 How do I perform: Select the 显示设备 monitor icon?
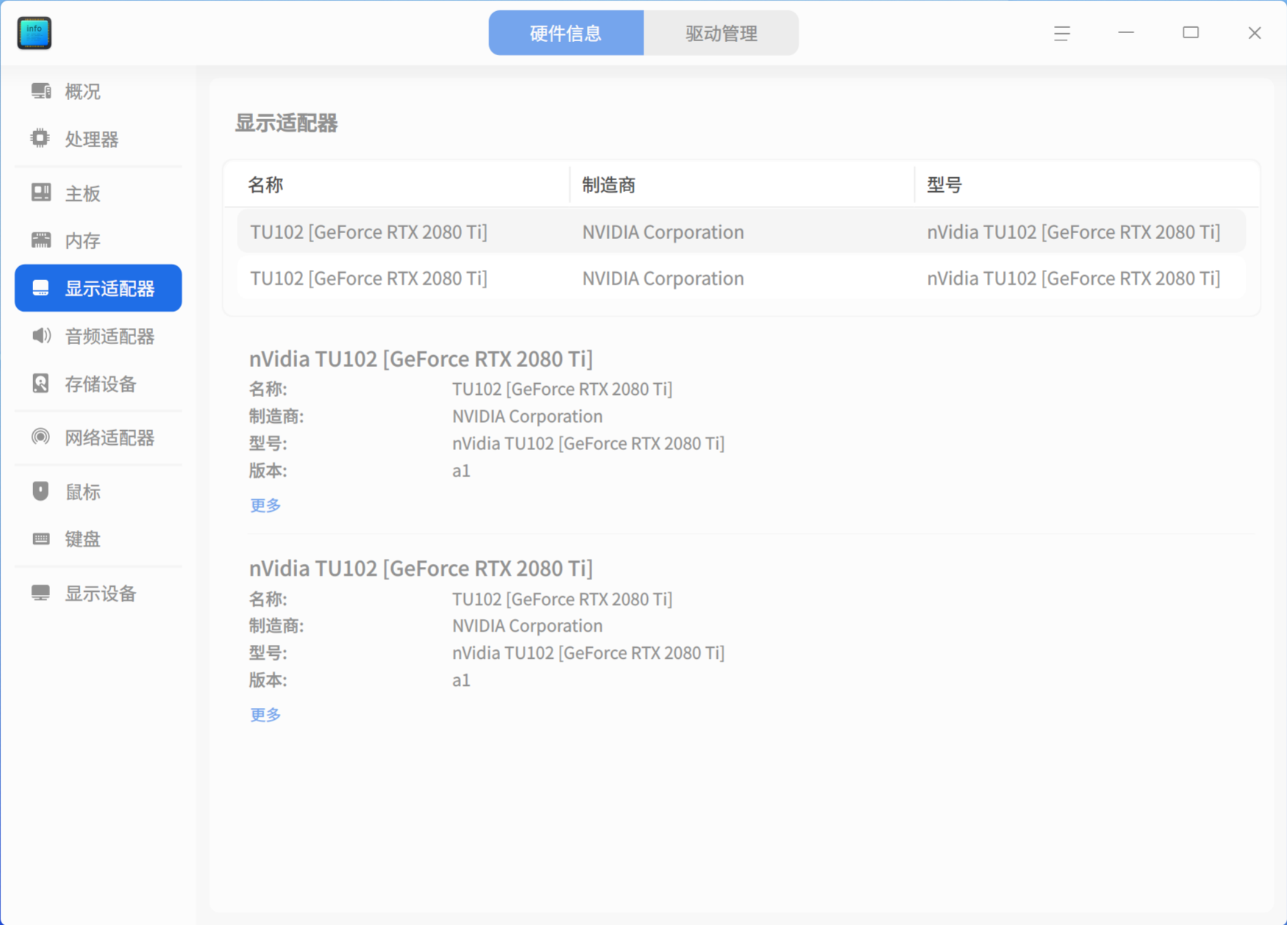(x=41, y=593)
